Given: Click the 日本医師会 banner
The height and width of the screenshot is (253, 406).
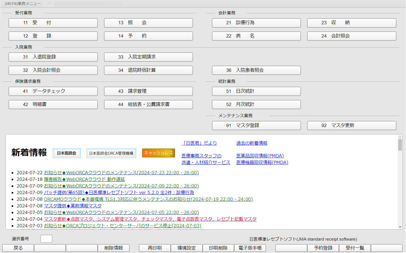Looking at the screenshot, I should [x=67, y=153].
